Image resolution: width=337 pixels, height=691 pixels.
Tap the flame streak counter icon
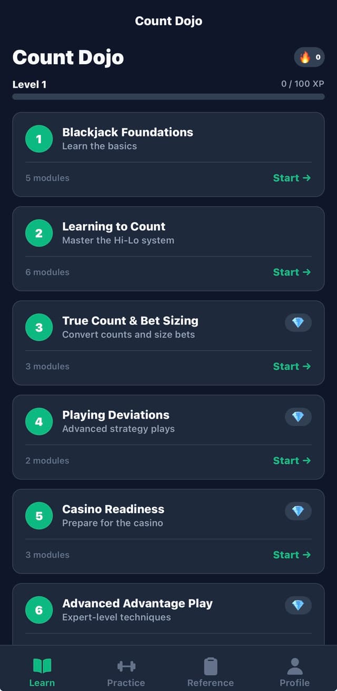[x=305, y=57]
